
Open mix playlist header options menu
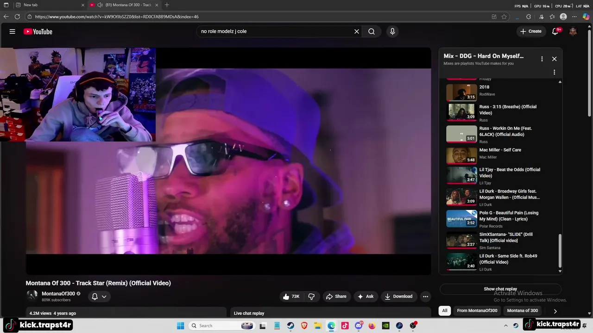(x=542, y=59)
